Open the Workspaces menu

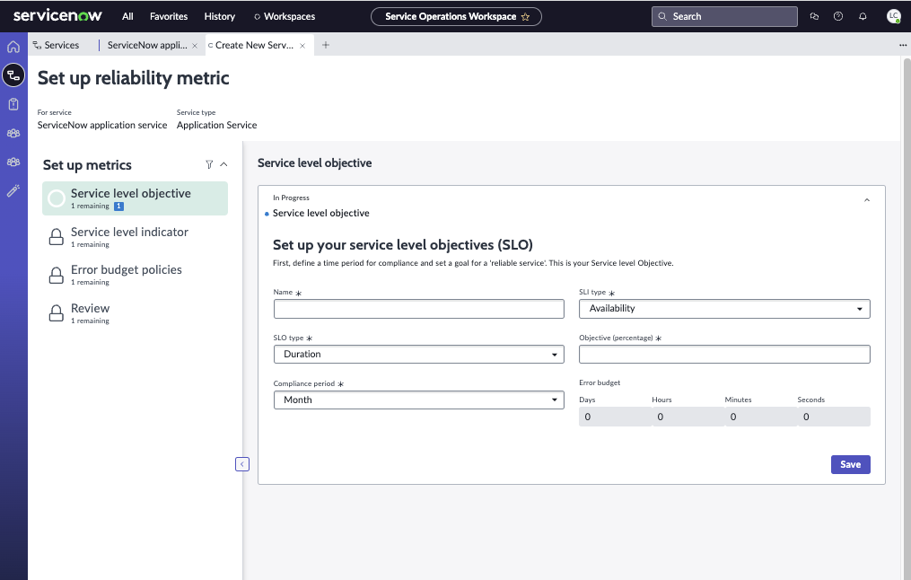click(285, 16)
